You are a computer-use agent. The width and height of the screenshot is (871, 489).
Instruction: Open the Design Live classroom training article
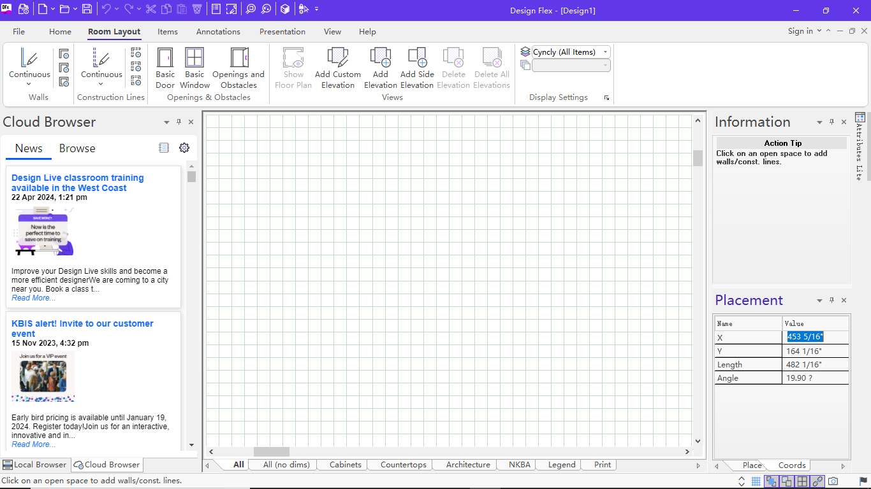pyautogui.click(x=78, y=183)
